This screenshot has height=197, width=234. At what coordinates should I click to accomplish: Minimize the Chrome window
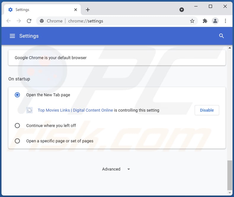pyautogui.click(x=196, y=6)
